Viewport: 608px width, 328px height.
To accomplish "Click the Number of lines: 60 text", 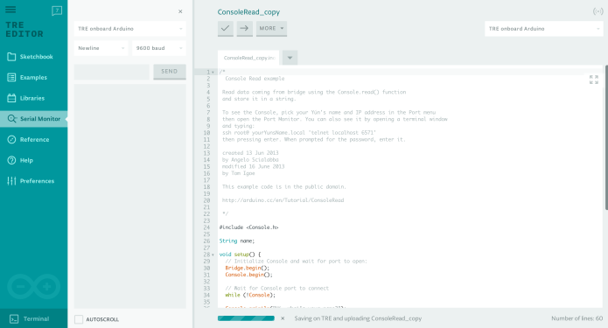I will [x=577, y=318].
